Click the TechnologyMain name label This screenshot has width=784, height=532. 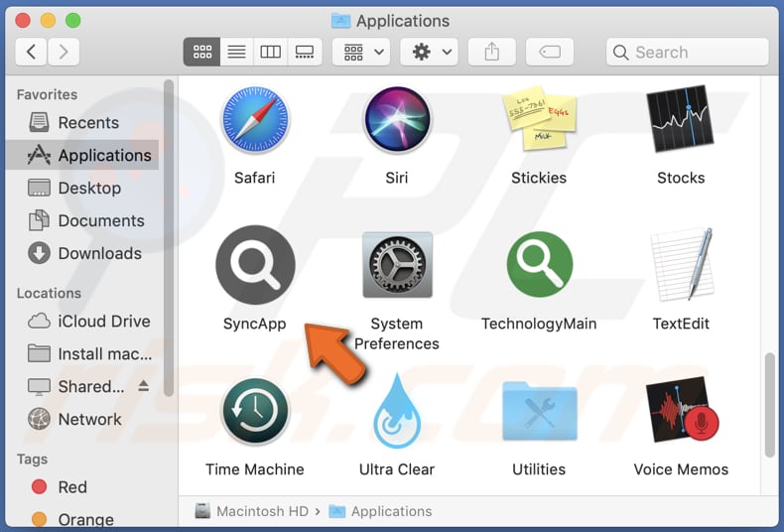click(539, 324)
